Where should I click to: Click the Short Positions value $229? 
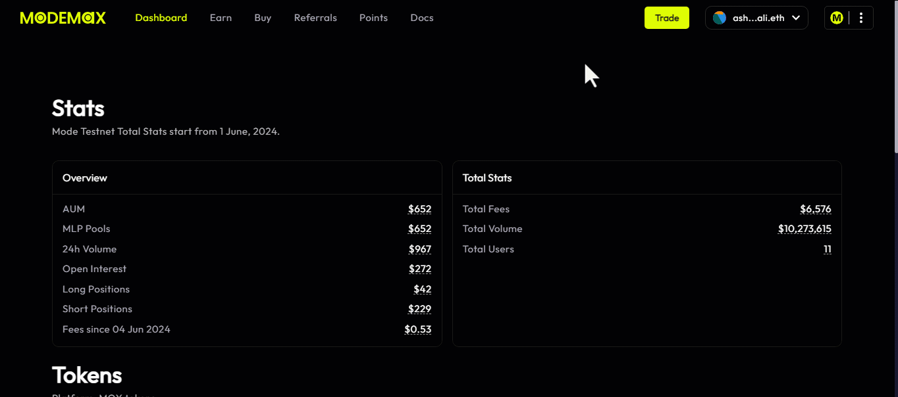[x=419, y=309]
